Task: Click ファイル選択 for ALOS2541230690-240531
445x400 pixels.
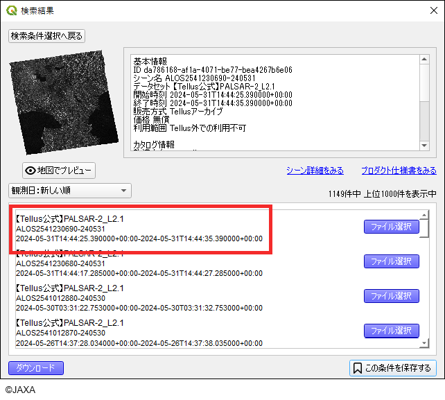Action: pos(392,227)
